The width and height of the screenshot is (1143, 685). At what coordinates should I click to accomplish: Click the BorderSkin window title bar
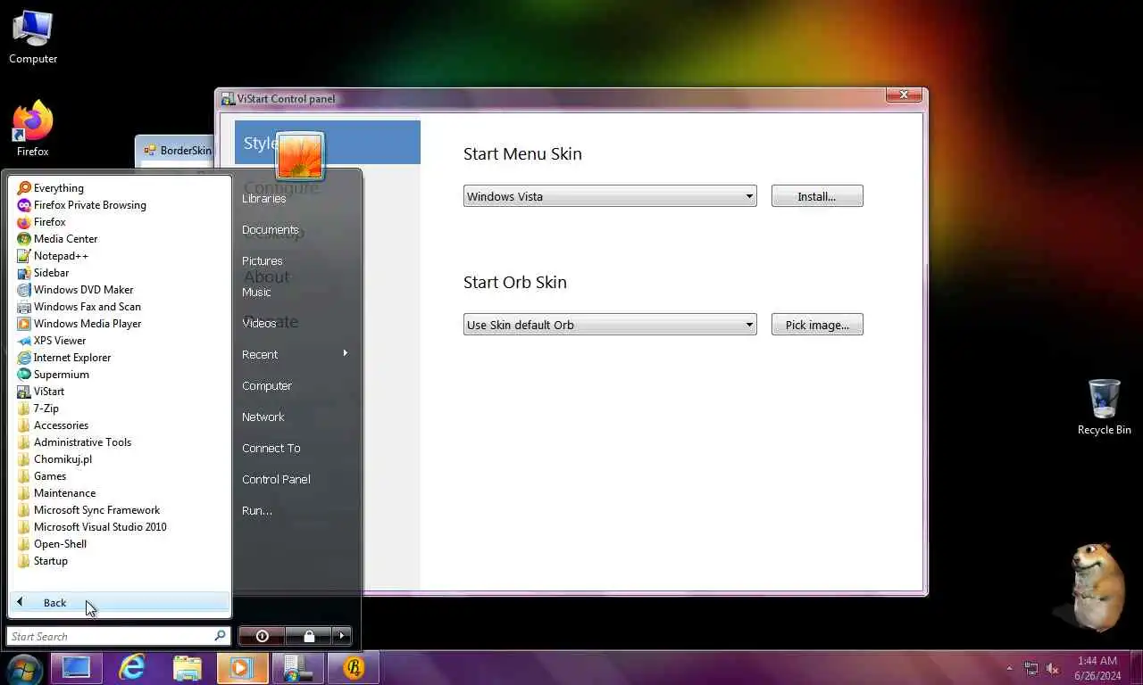pos(174,151)
